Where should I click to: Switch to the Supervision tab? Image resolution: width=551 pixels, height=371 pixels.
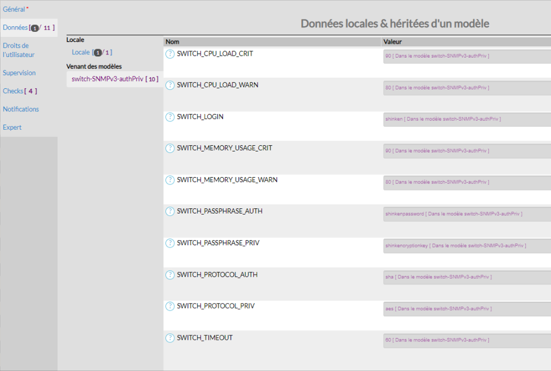tap(19, 73)
